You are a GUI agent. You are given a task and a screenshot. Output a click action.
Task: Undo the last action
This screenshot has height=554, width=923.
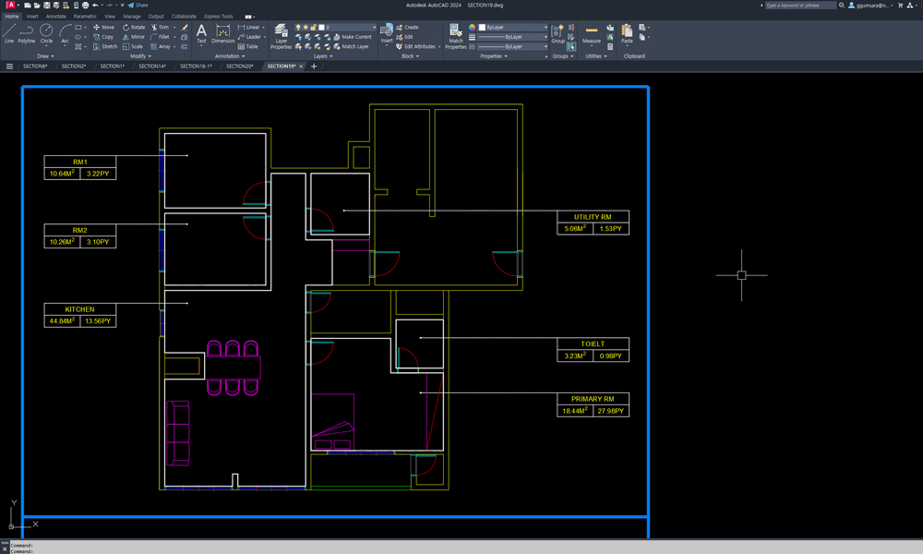click(95, 6)
